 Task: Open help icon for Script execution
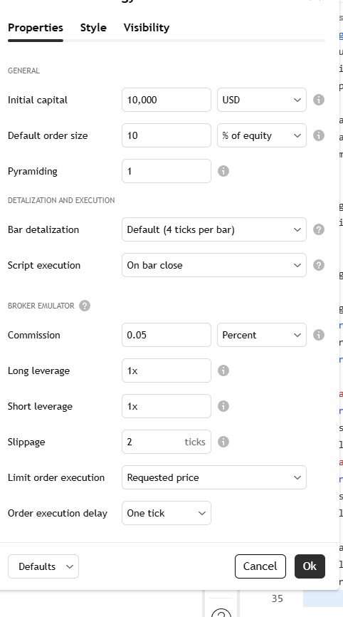point(319,265)
